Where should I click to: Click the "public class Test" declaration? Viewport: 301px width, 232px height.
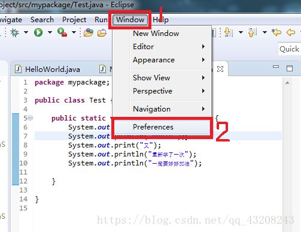[70, 100]
